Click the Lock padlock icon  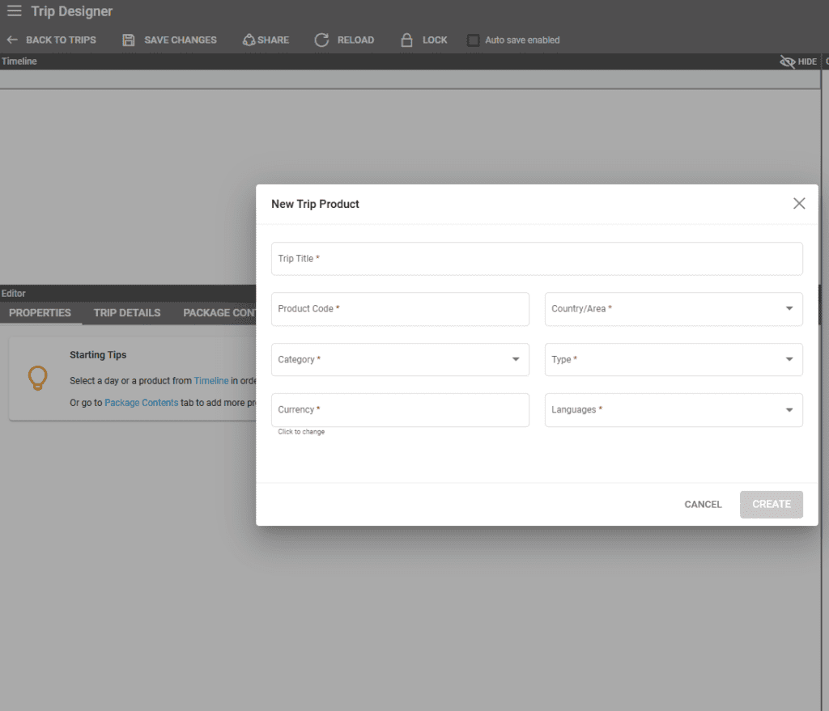coord(407,40)
